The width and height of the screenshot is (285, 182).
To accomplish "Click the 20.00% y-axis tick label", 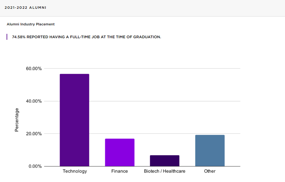I will click(34, 134).
